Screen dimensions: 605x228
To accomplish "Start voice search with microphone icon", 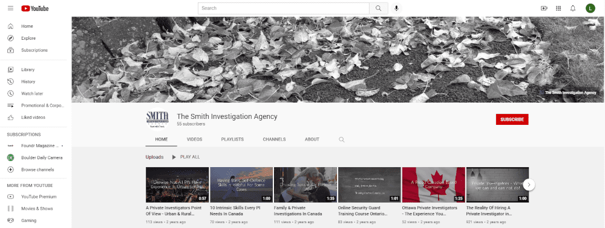I will pos(396,8).
